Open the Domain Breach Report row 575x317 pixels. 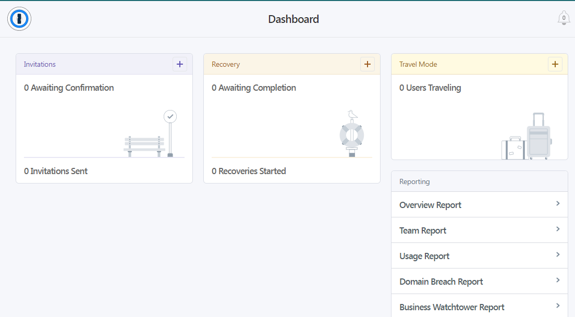(x=480, y=282)
